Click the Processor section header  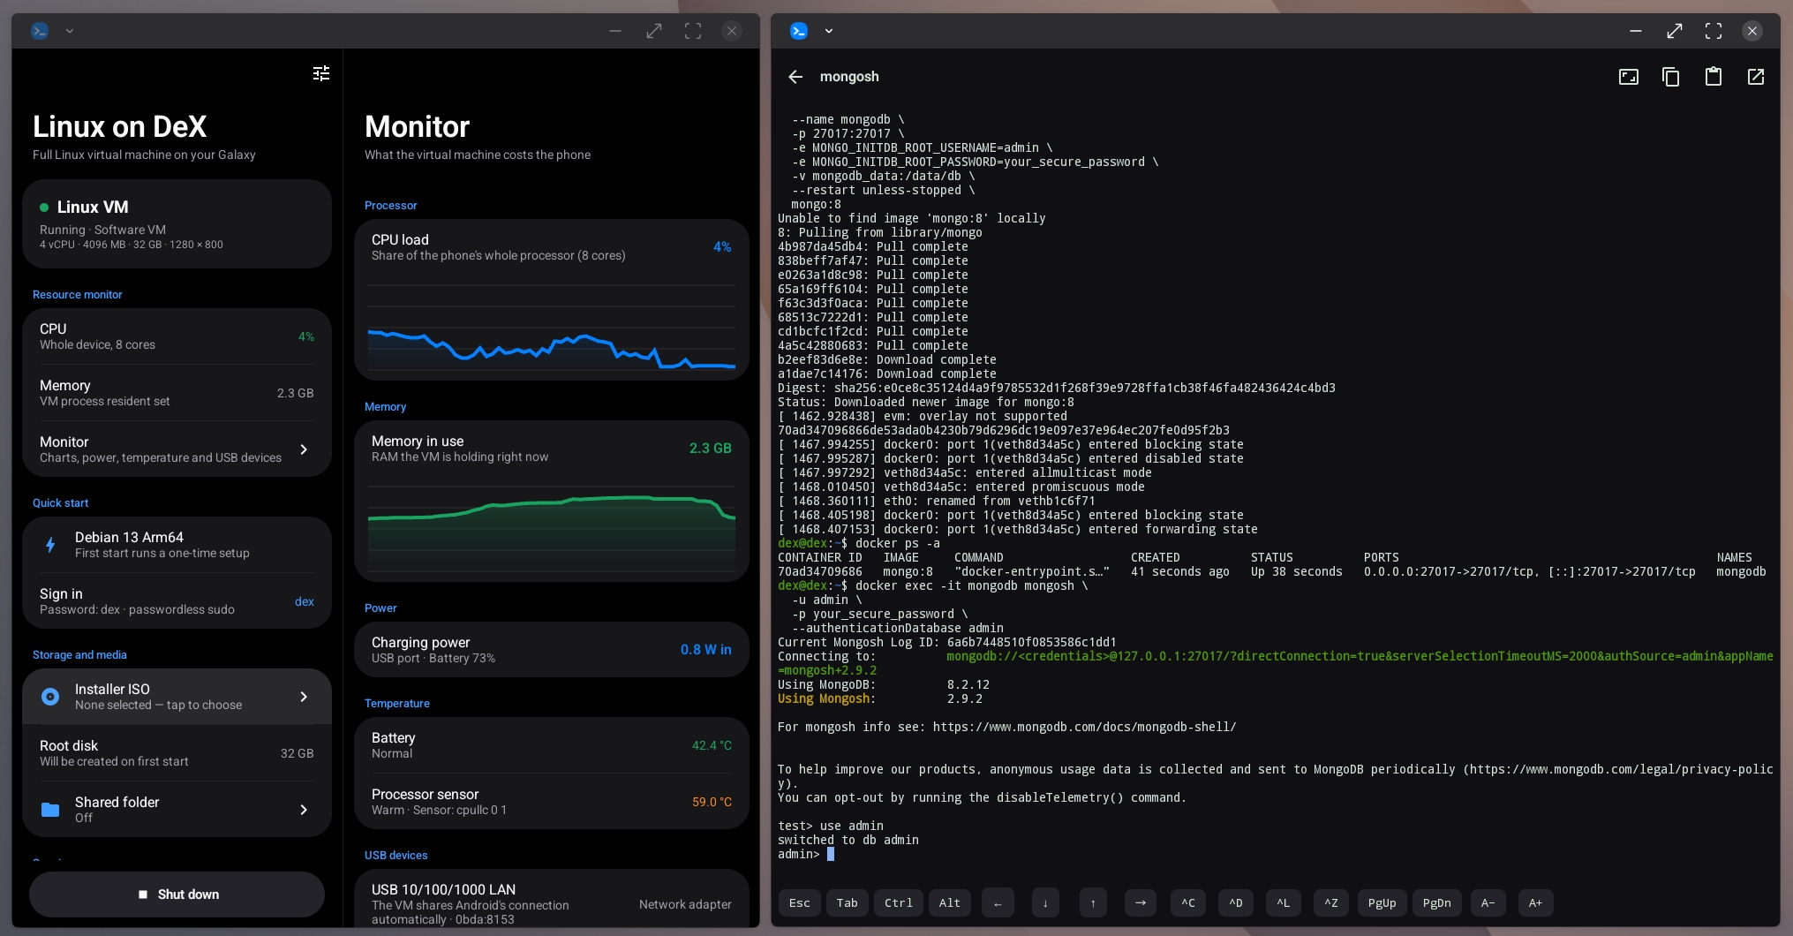coord(391,205)
